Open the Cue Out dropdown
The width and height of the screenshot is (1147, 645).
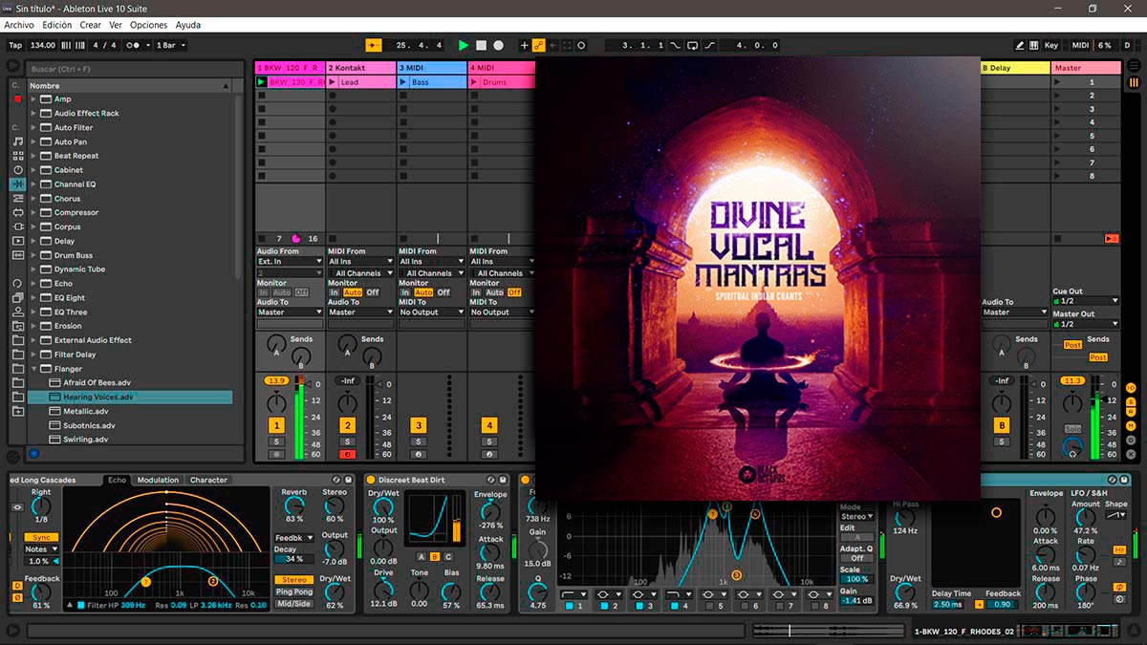coord(1086,301)
